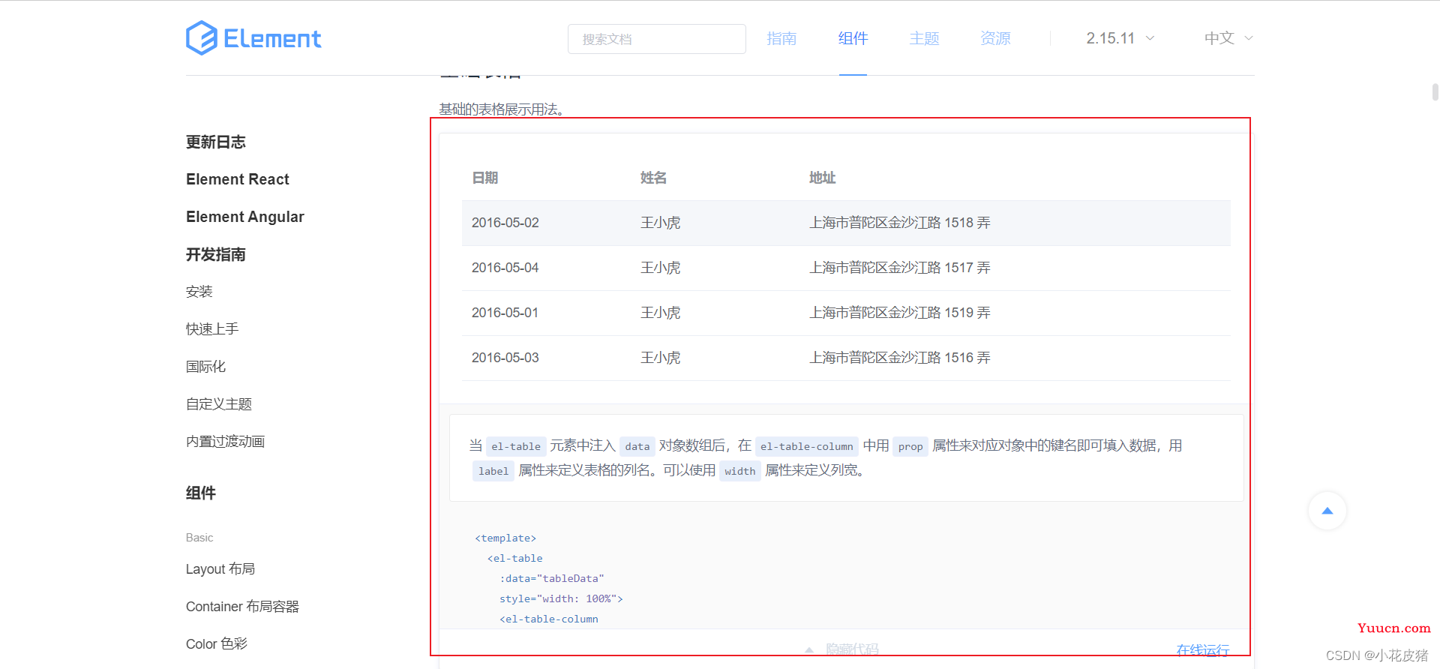Select 内置过渡动画 in the sidebar

[x=226, y=442]
